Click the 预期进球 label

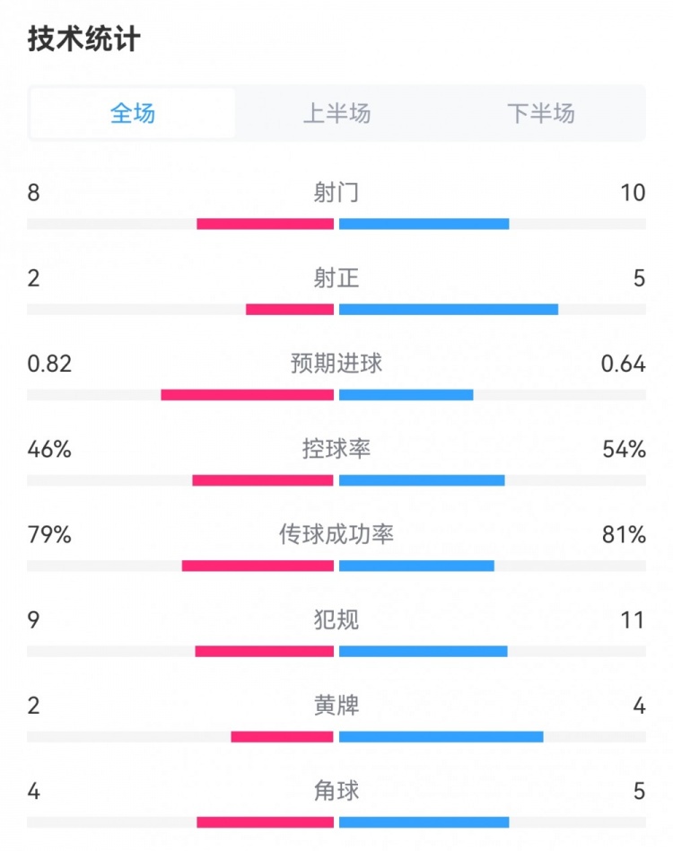336,364
